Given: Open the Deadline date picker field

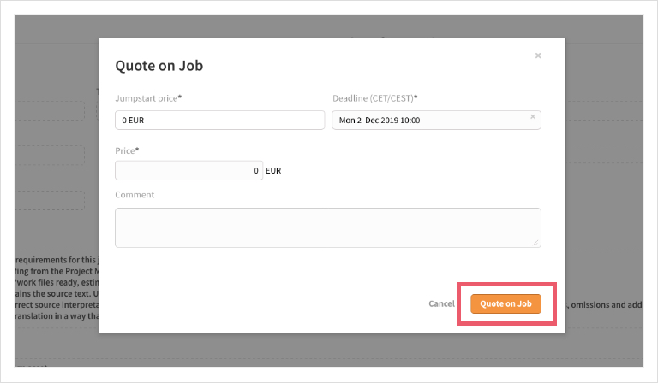Looking at the screenshot, I should click(x=428, y=121).
